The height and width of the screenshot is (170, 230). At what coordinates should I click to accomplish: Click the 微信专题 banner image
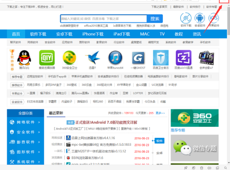(x=195, y=148)
